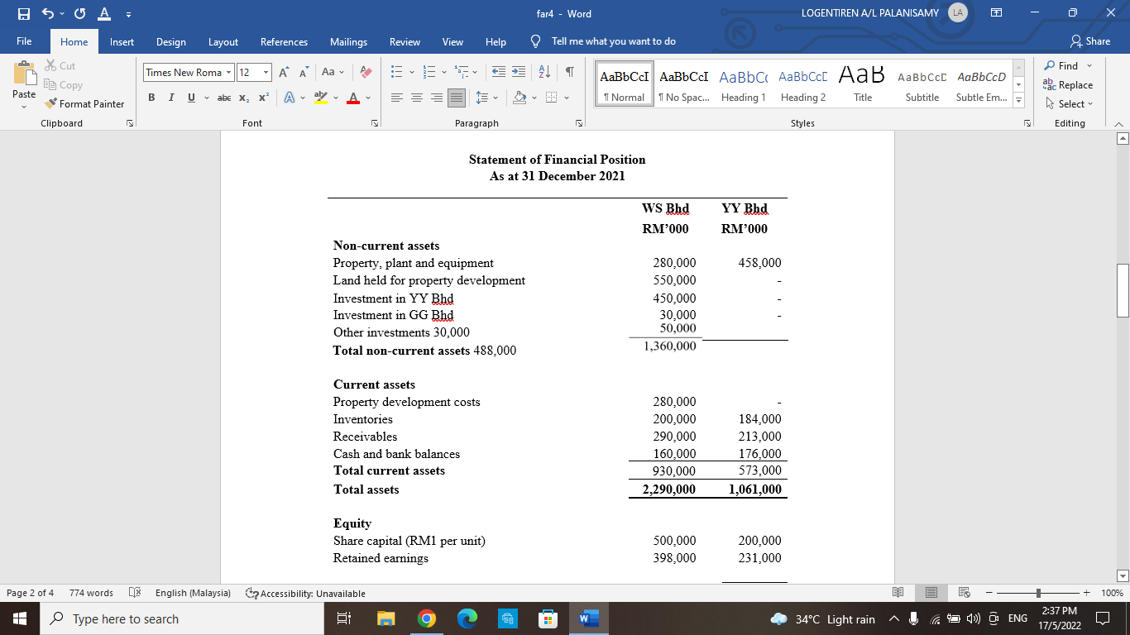The image size is (1130, 635).
Task: Toggle show paragraph marks
Action: point(570,73)
